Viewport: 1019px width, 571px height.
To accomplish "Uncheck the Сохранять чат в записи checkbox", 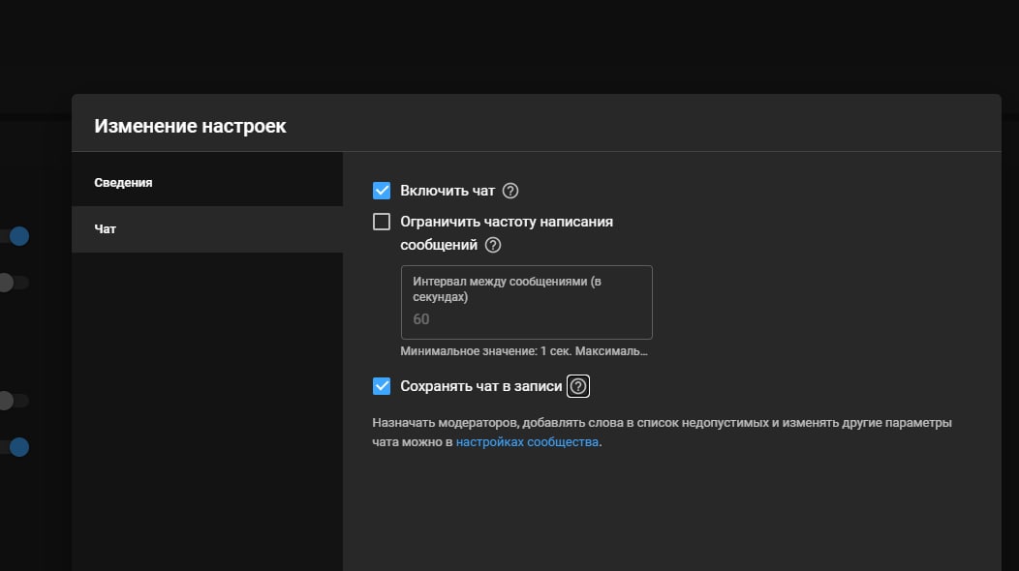I will tap(382, 386).
